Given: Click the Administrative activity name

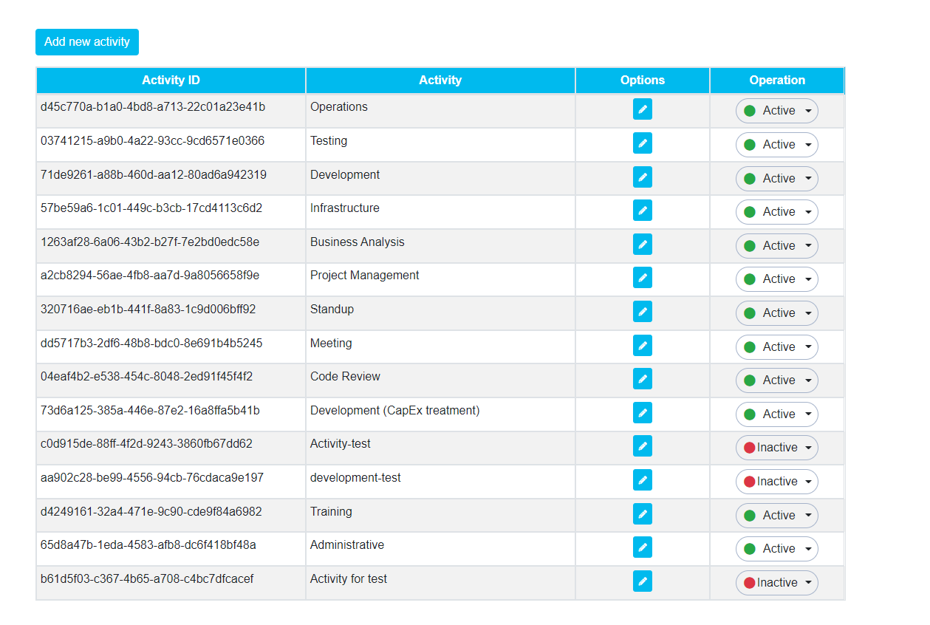Looking at the screenshot, I should click(x=347, y=545).
